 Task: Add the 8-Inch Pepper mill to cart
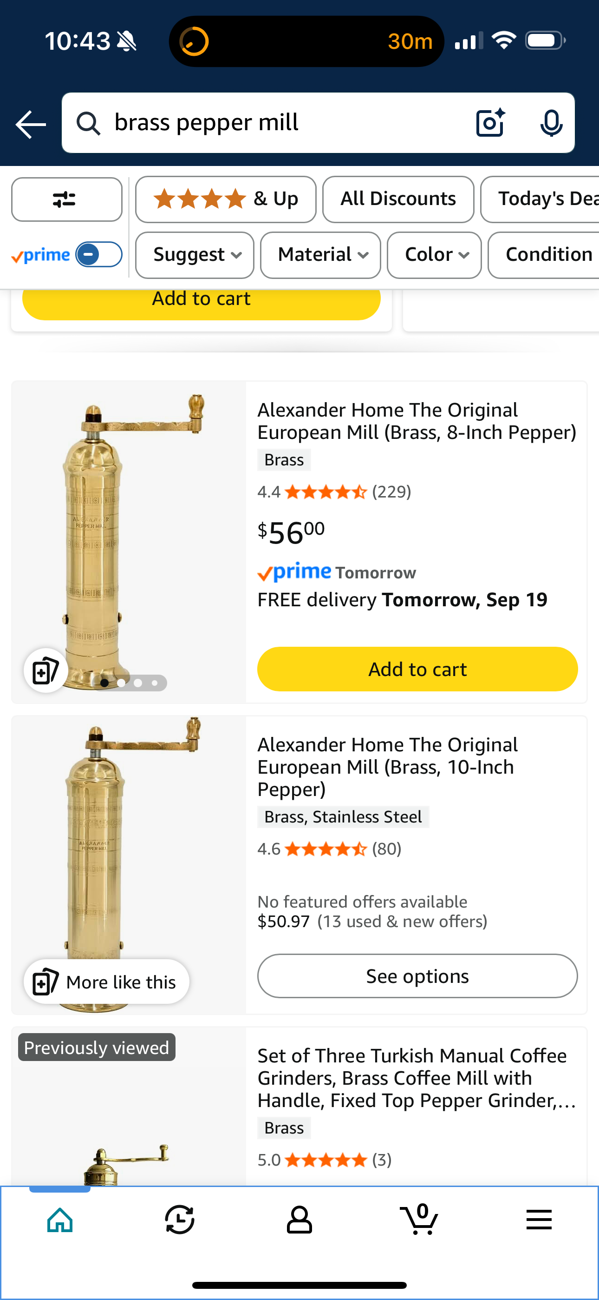pyautogui.click(x=417, y=669)
